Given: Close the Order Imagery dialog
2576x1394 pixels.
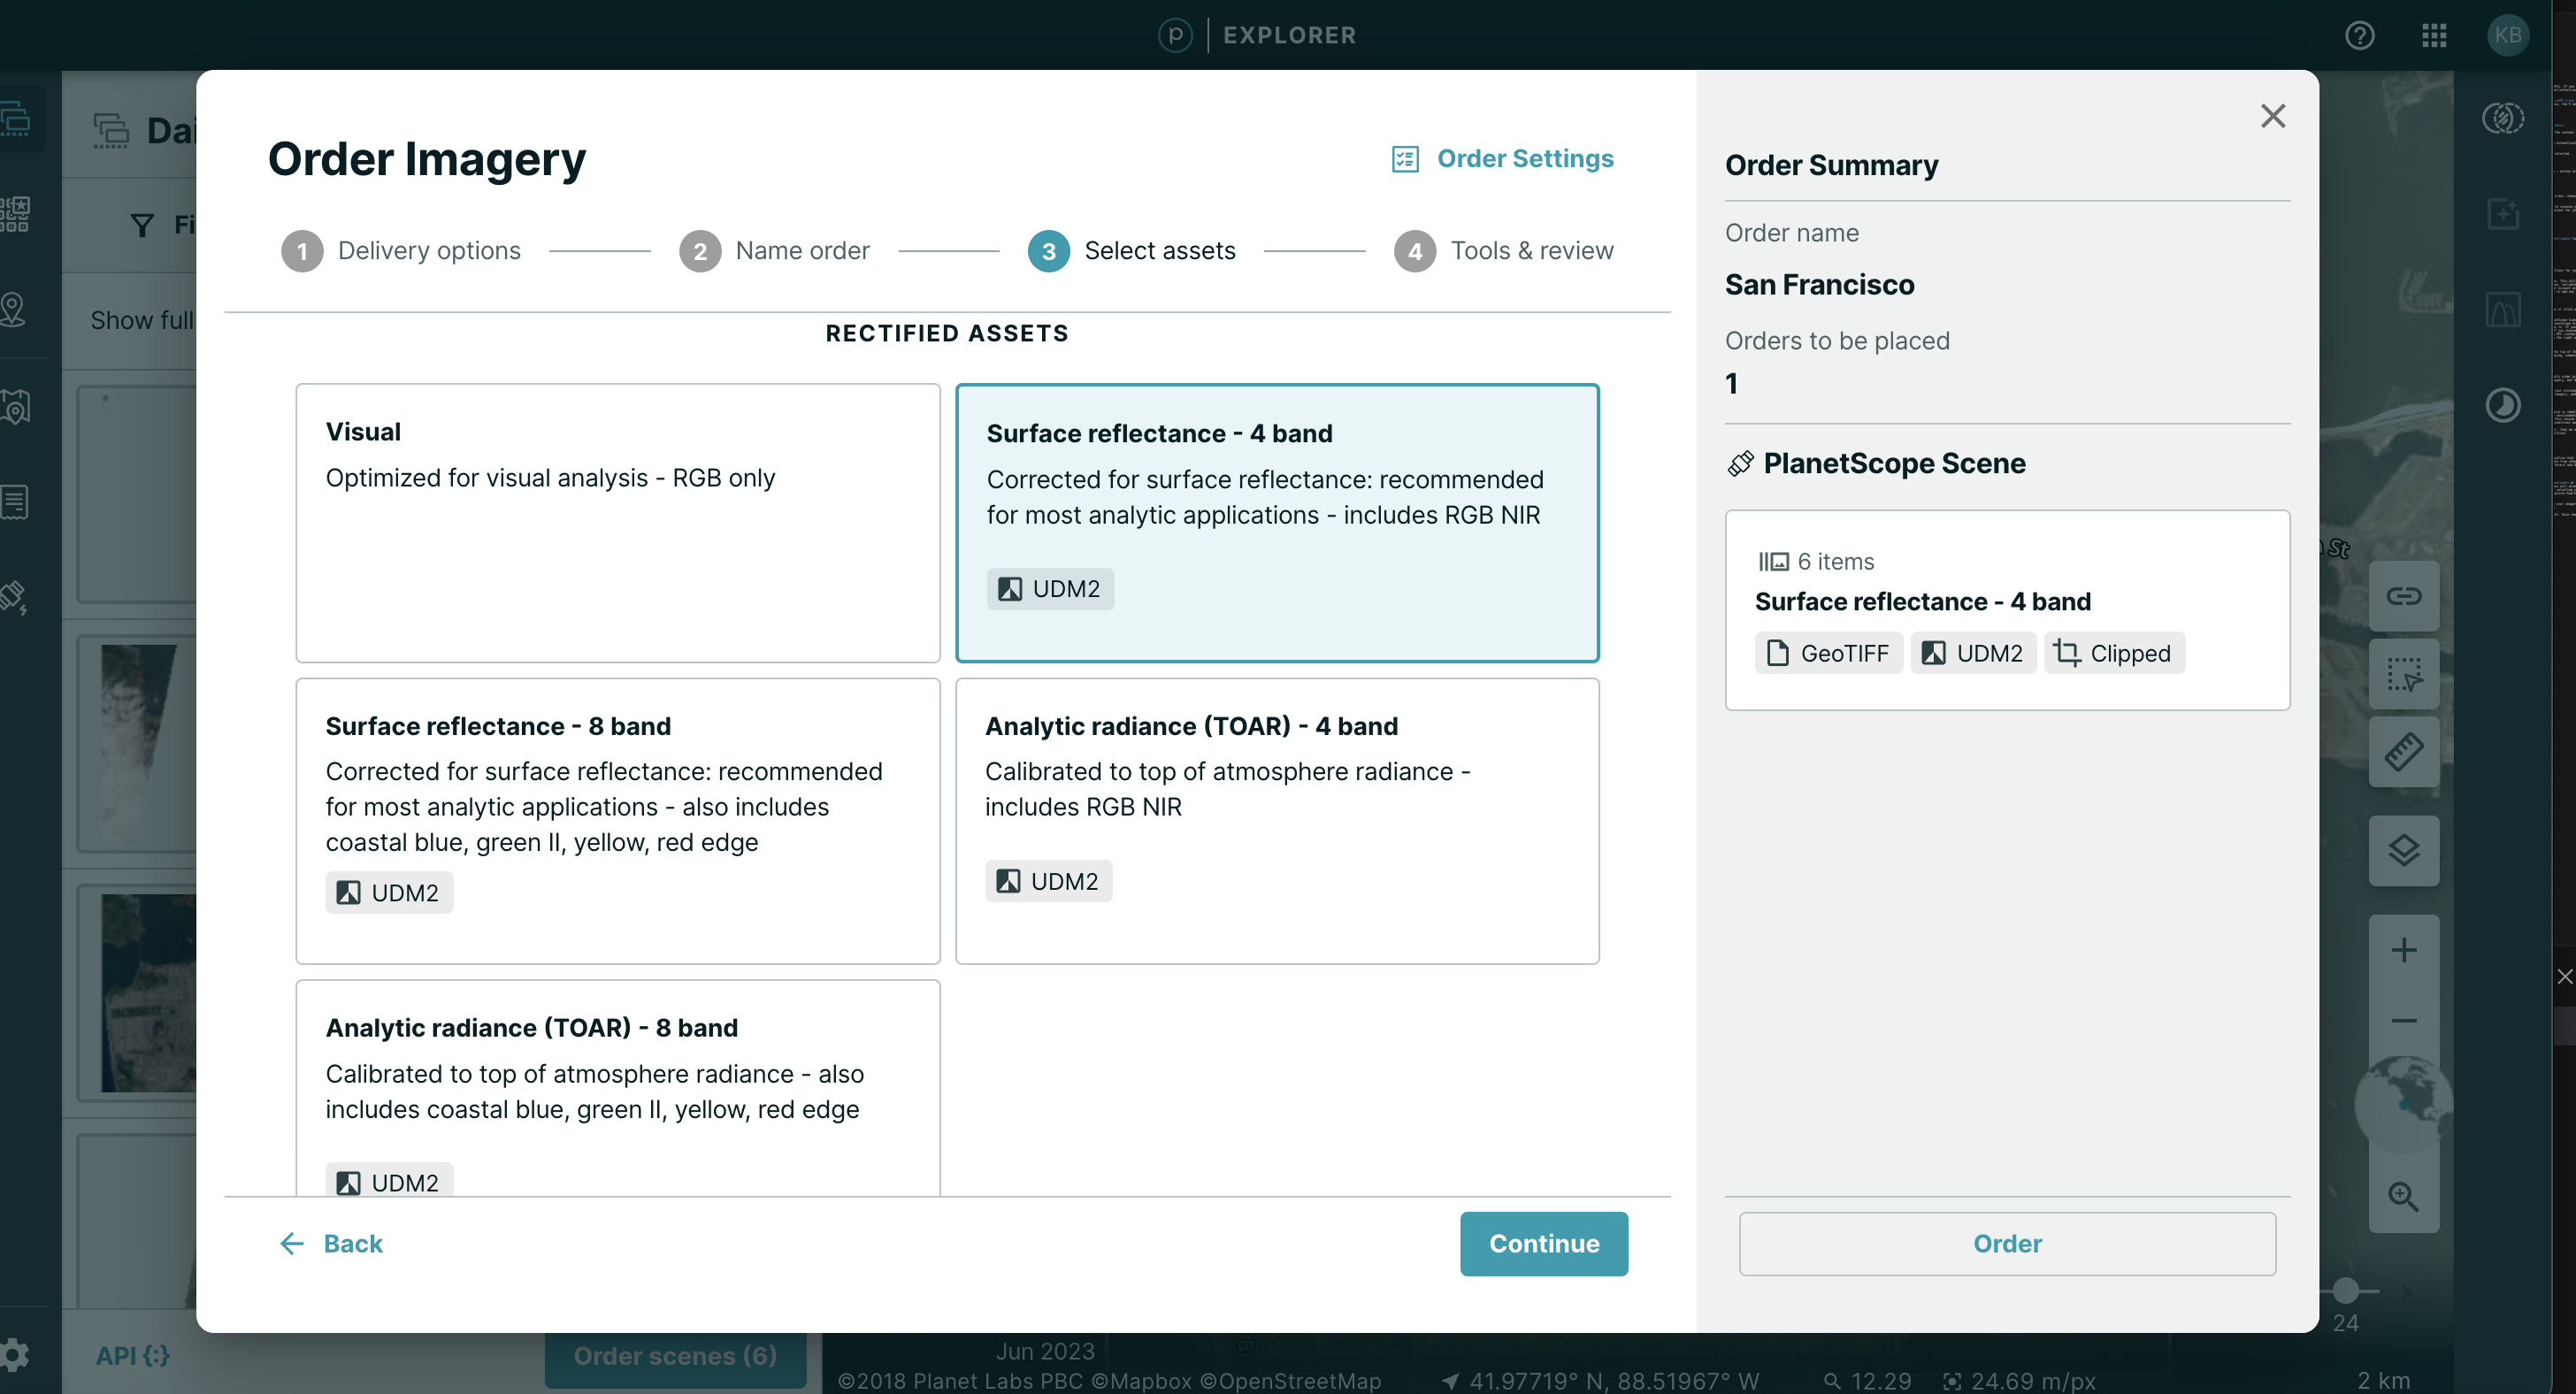Looking at the screenshot, I should pyautogui.click(x=2273, y=116).
